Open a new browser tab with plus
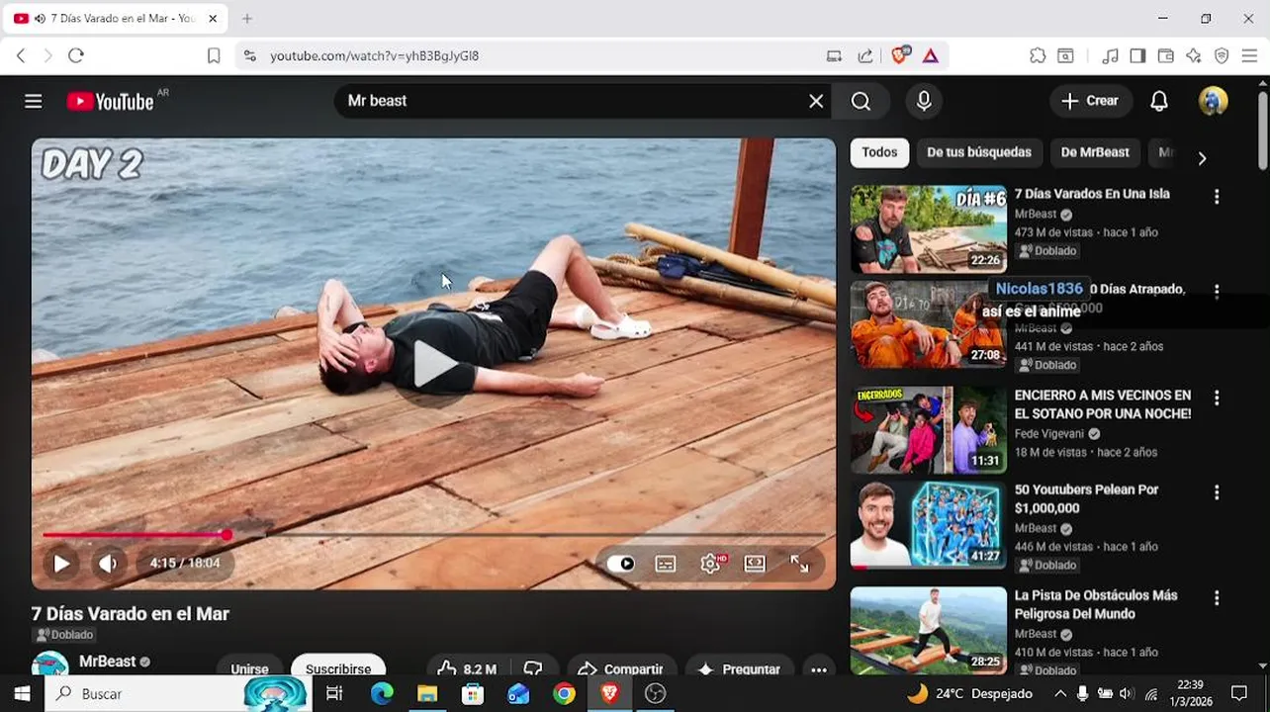1270x712 pixels. (x=247, y=18)
